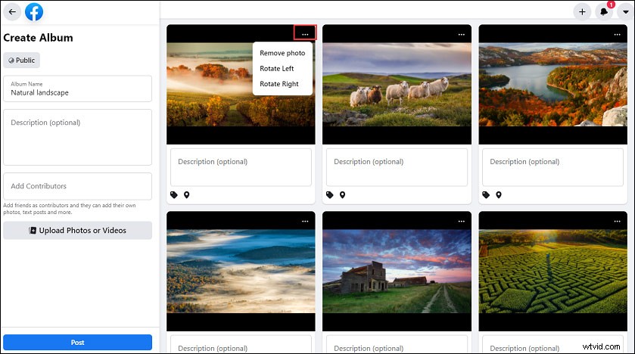This screenshot has width=635, height=354.
Task: Focus the Add Contributors field
Action: point(77,186)
